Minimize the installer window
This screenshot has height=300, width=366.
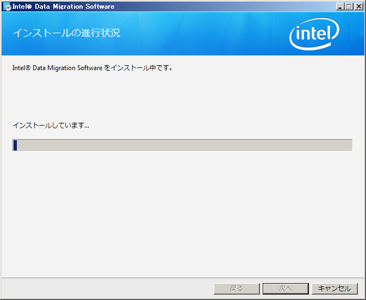pos(340,7)
